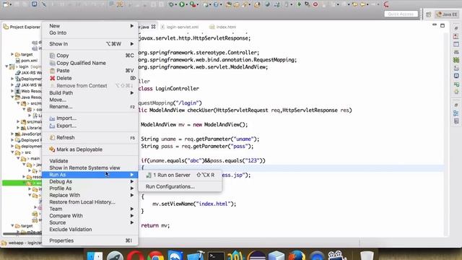Select Export... menu entry
462x260 pixels.
(x=90, y=126)
